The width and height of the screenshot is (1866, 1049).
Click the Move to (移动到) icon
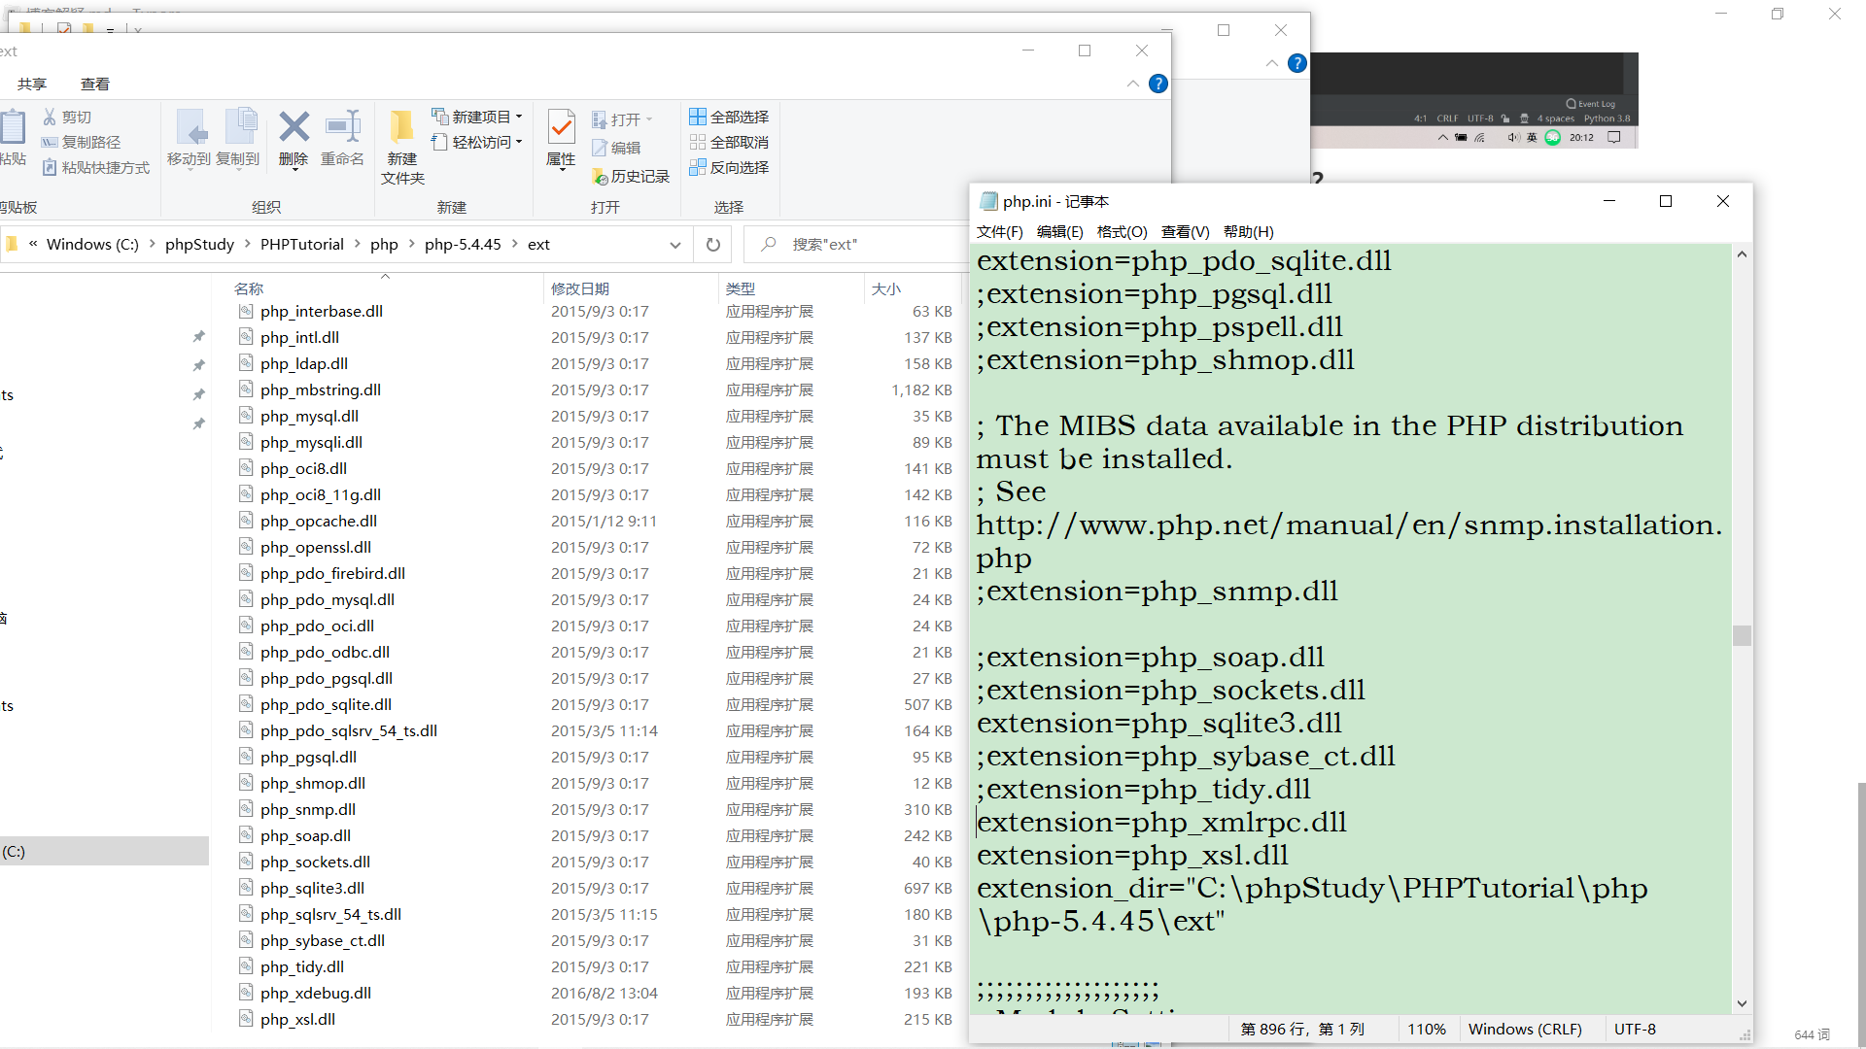point(190,128)
